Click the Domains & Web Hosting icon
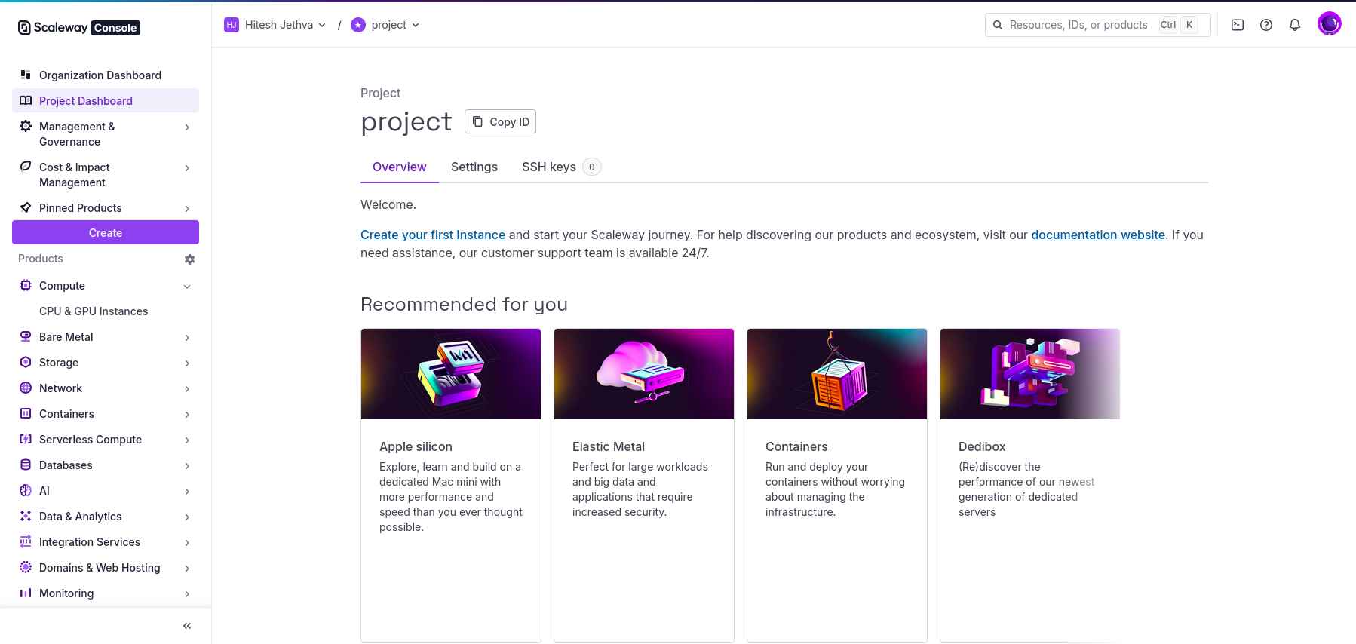The height and width of the screenshot is (644, 1356). point(26,567)
